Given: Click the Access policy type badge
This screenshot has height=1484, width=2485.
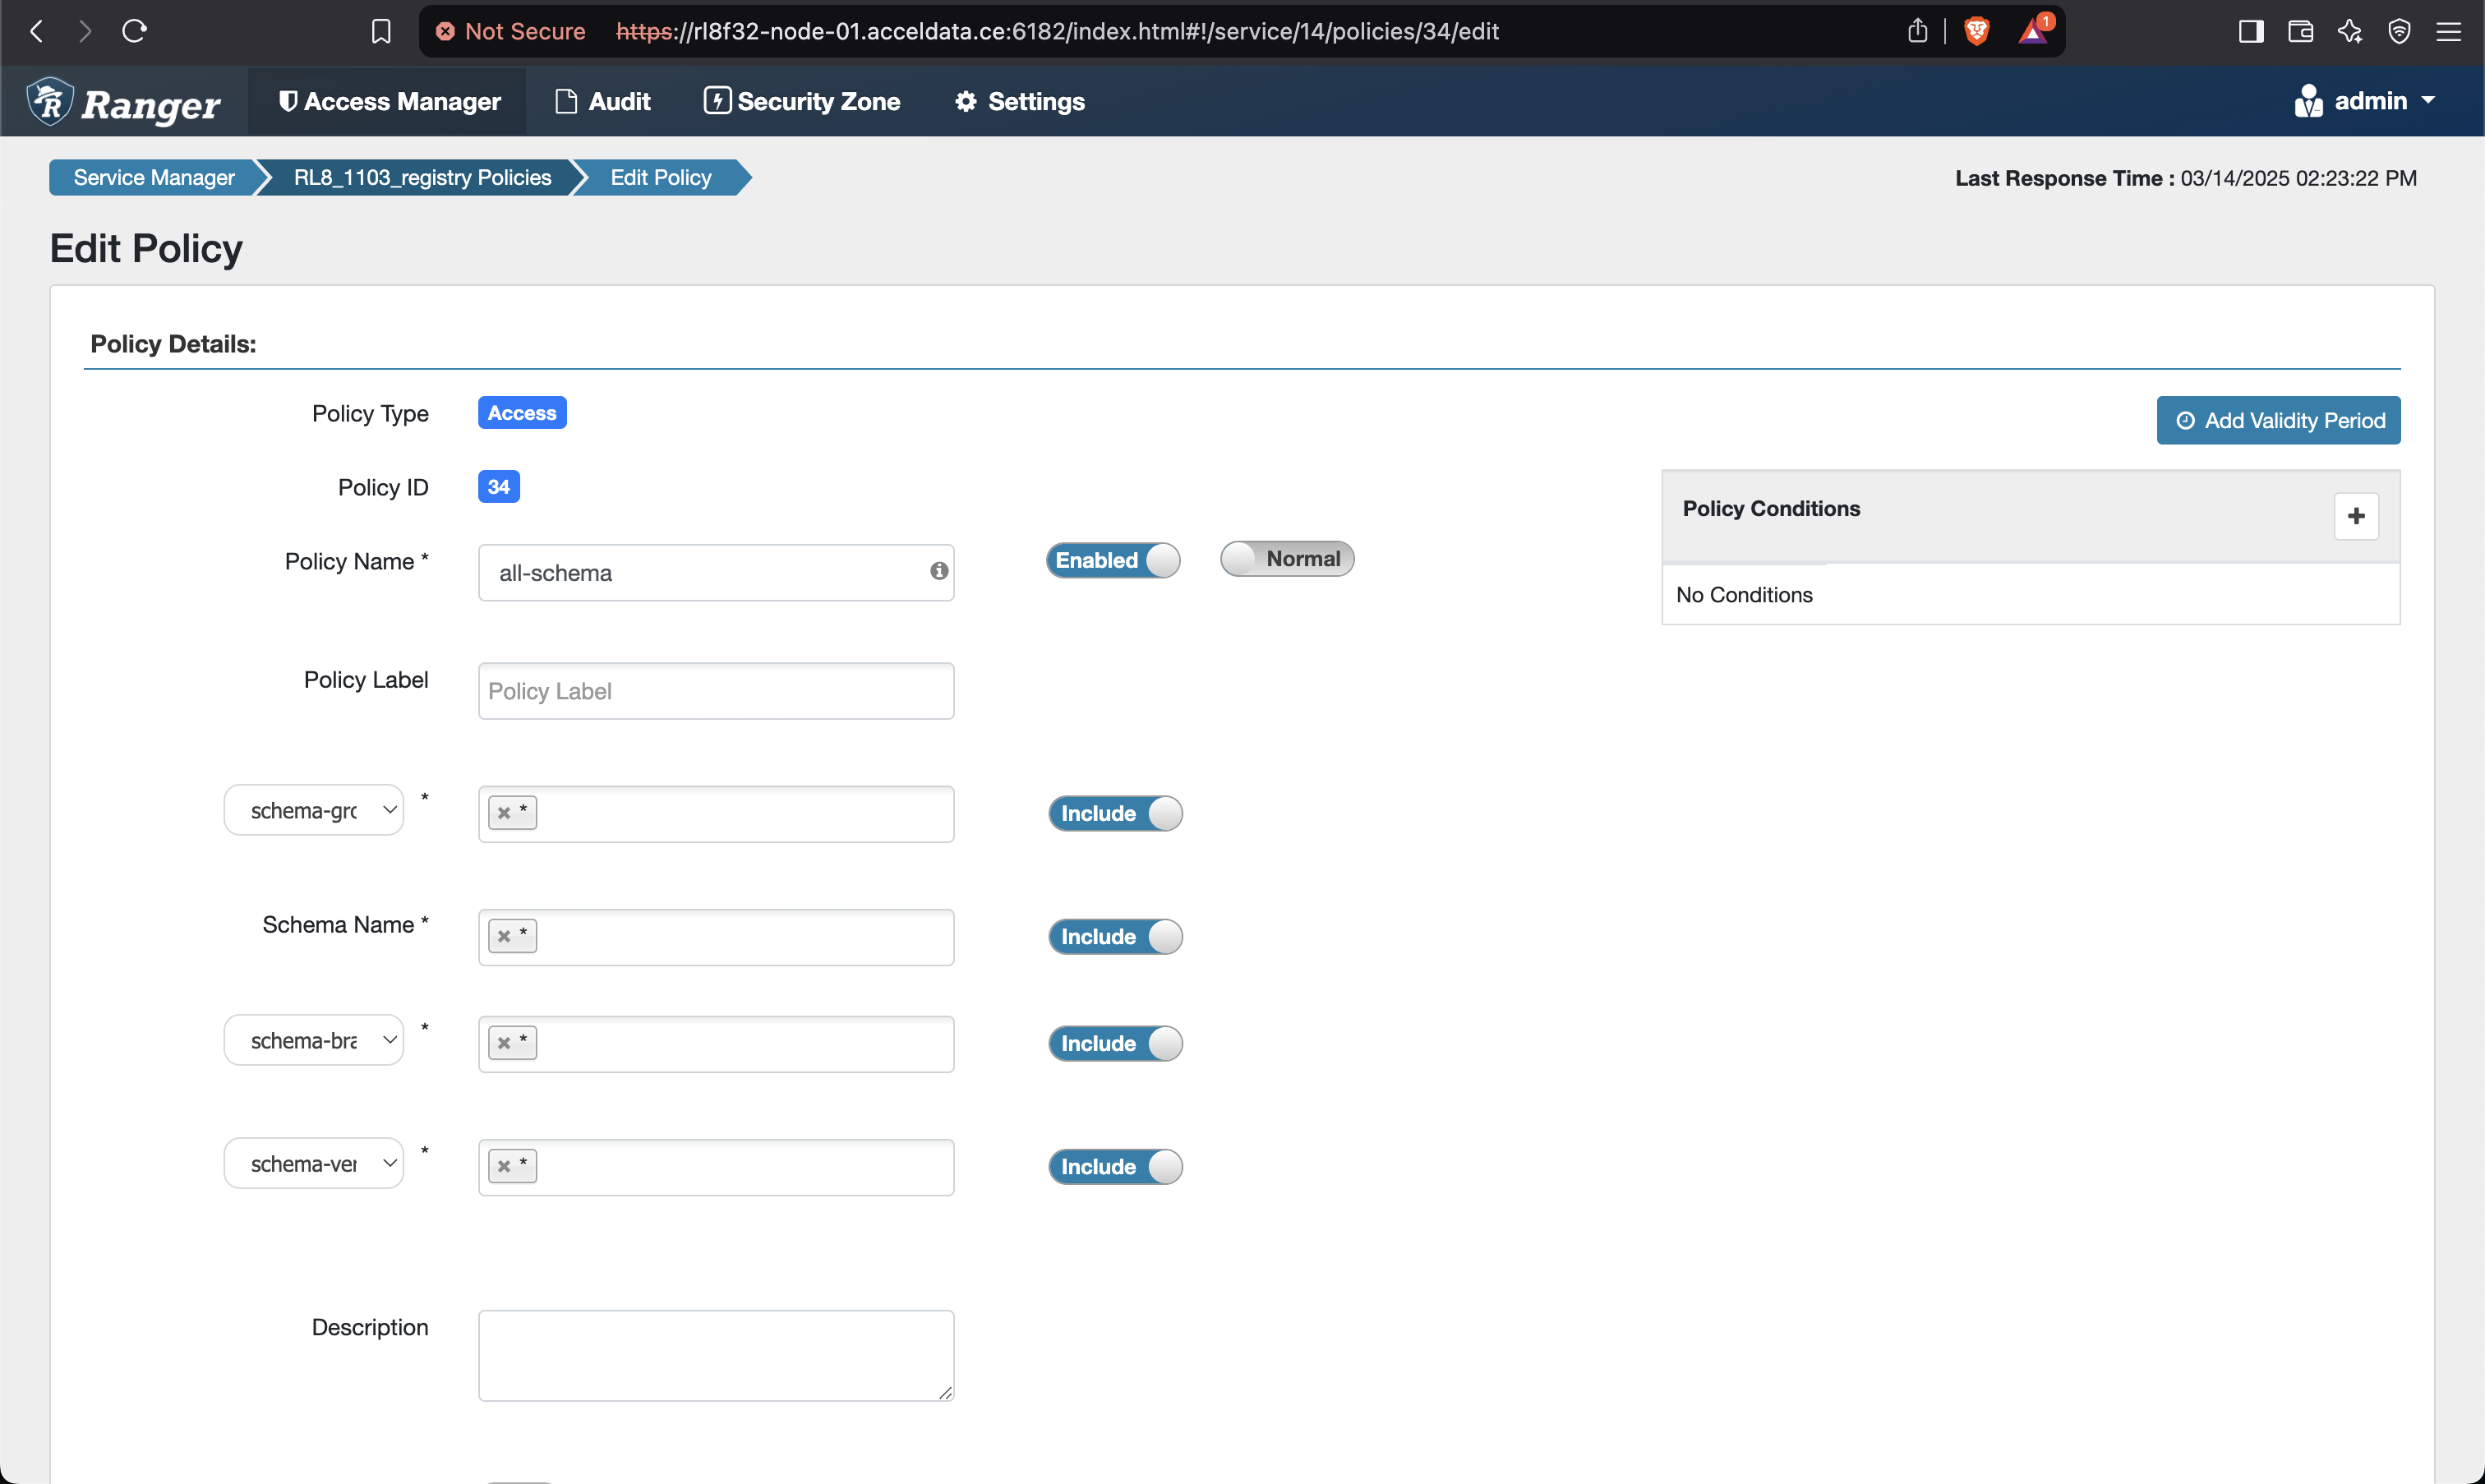Looking at the screenshot, I should [522, 413].
